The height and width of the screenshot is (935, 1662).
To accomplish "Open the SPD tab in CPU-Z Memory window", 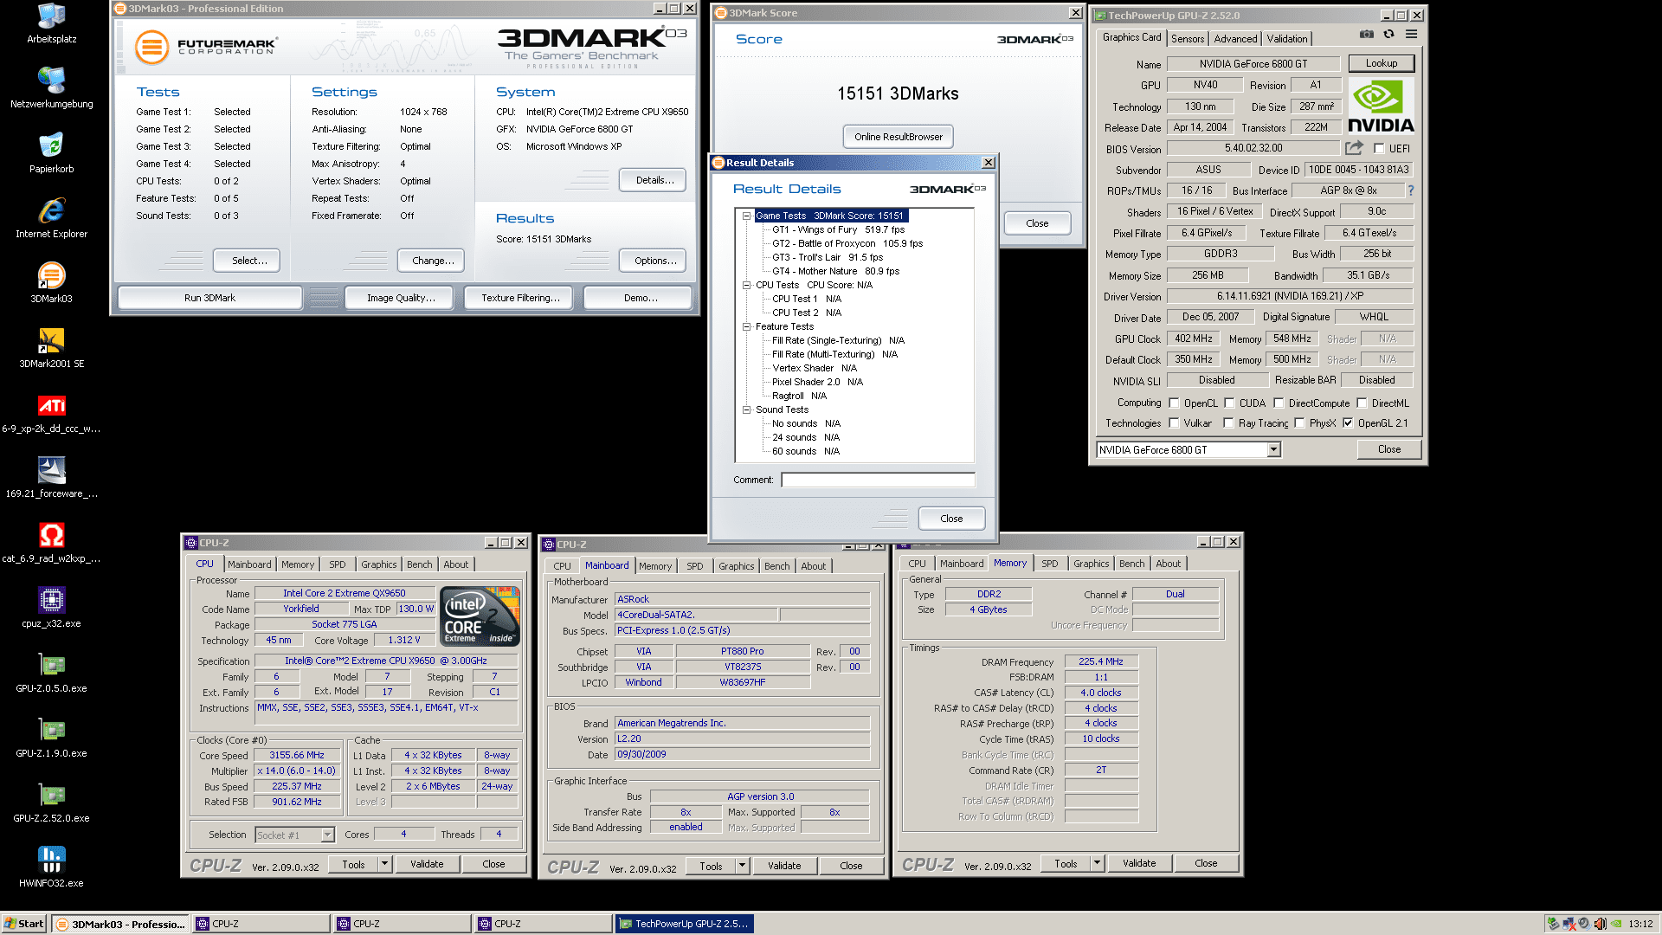I will 1049,564.
